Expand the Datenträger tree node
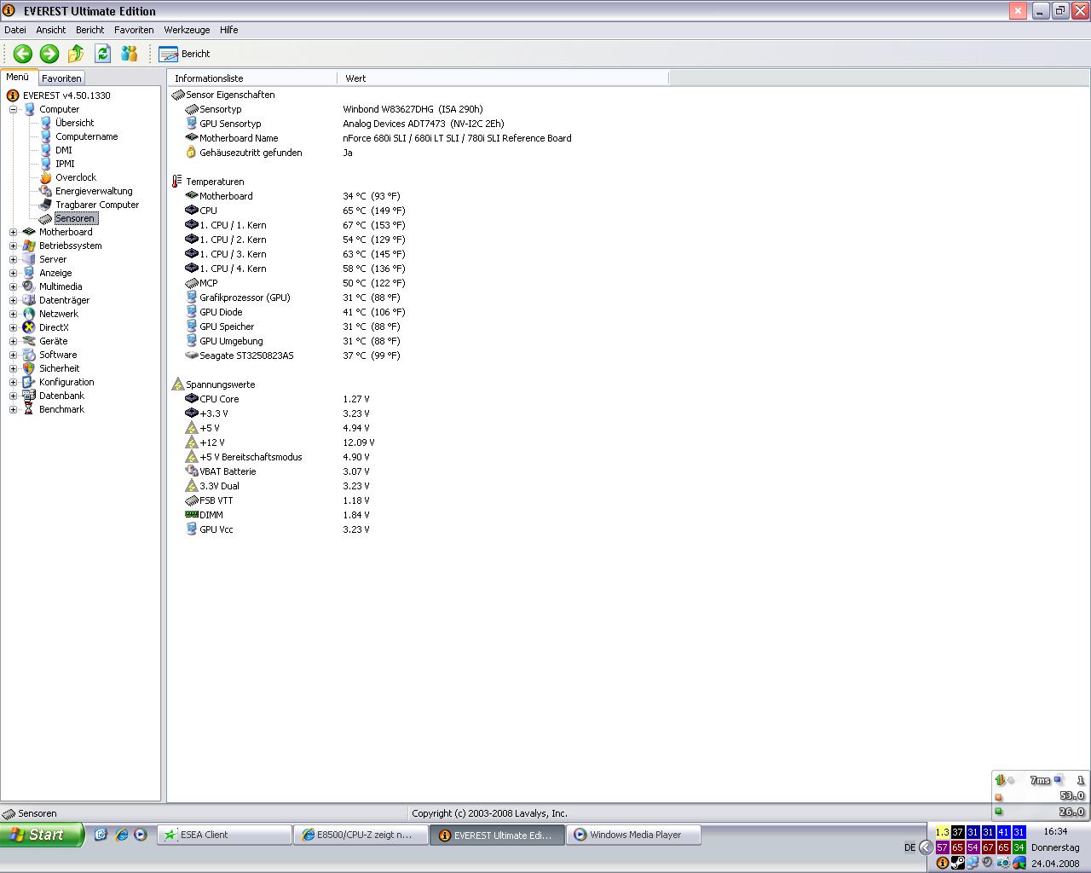Viewport: 1091px width, 873px height. click(13, 300)
